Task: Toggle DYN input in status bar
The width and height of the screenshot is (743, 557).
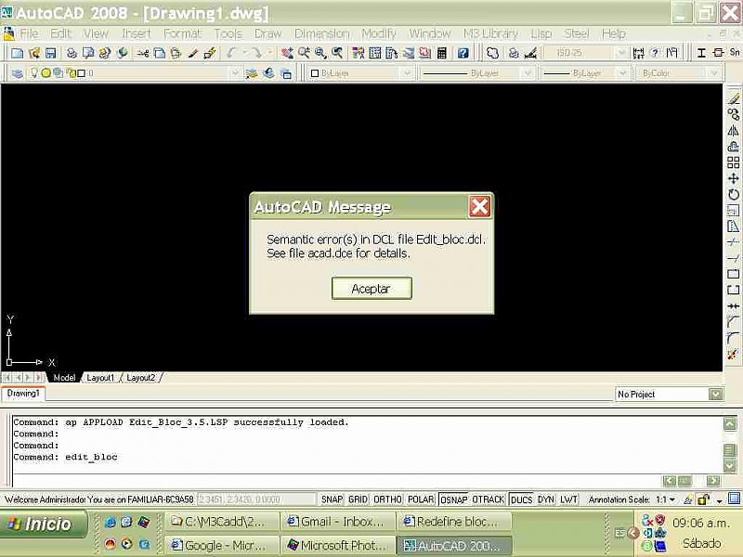Action: 546,499
